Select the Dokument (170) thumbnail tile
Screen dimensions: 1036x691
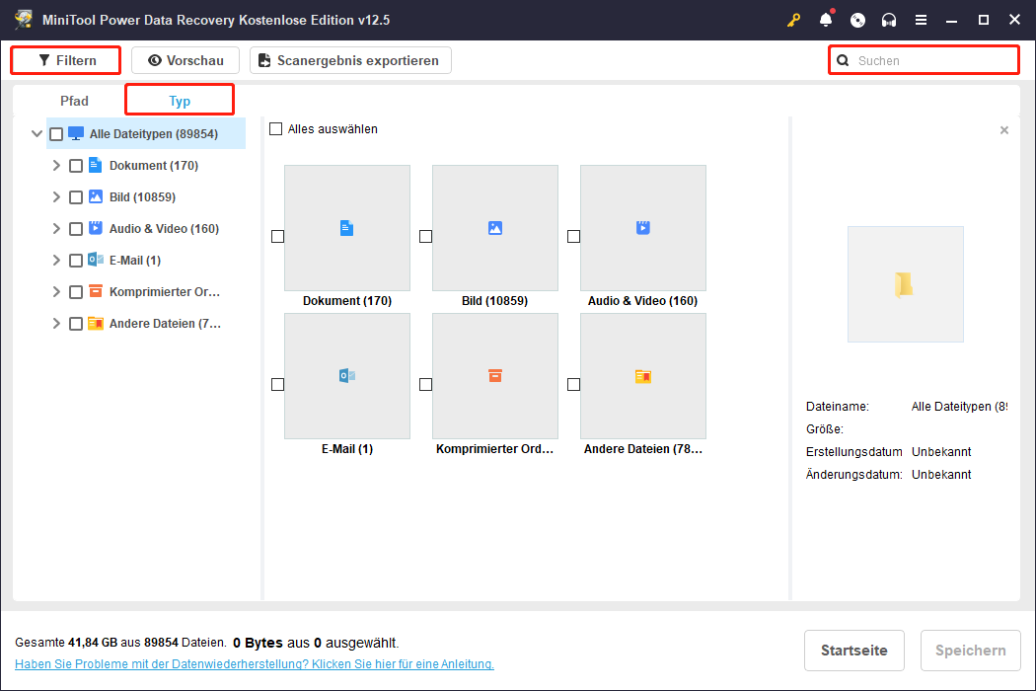[347, 227]
